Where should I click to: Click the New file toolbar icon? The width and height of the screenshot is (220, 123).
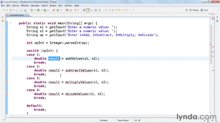[4, 10]
